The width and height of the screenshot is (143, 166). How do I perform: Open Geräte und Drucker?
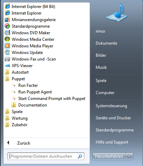tap(113, 118)
